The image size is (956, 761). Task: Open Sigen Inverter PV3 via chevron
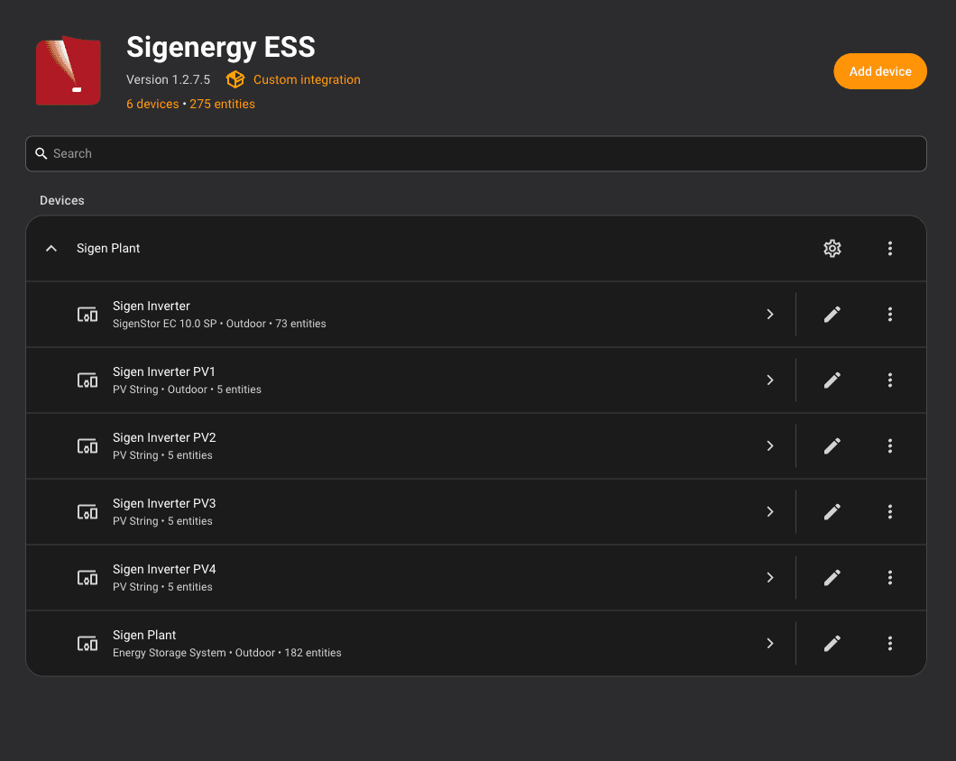click(x=770, y=511)
